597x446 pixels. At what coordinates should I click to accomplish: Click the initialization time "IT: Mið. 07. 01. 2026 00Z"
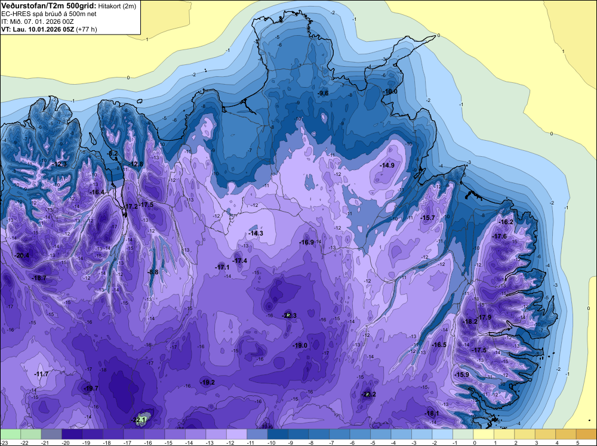pyautogui.click(x=37, y=21)
